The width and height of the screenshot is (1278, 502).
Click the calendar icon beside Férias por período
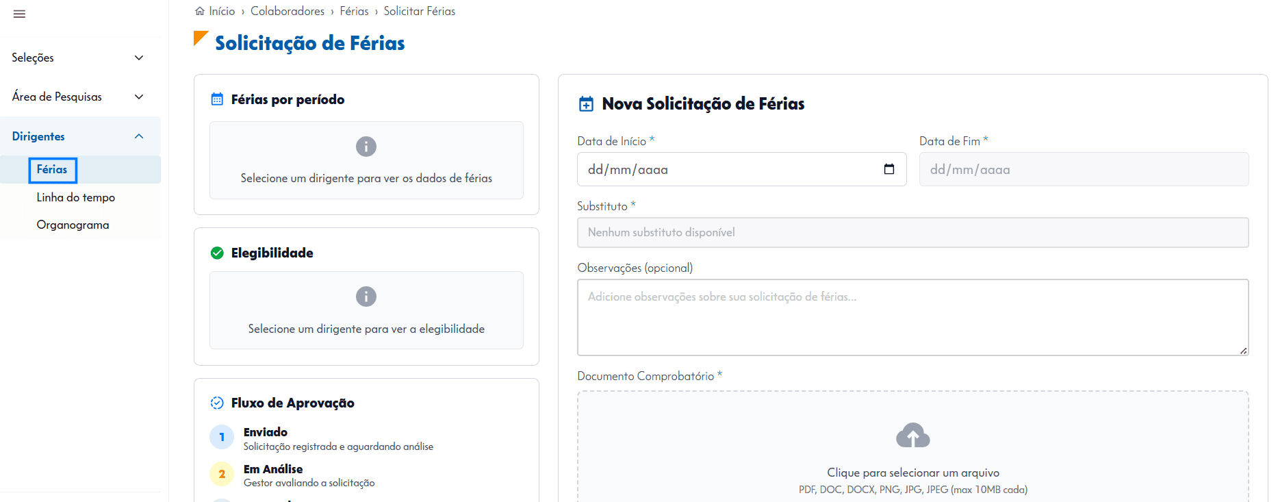click(217, 99)
